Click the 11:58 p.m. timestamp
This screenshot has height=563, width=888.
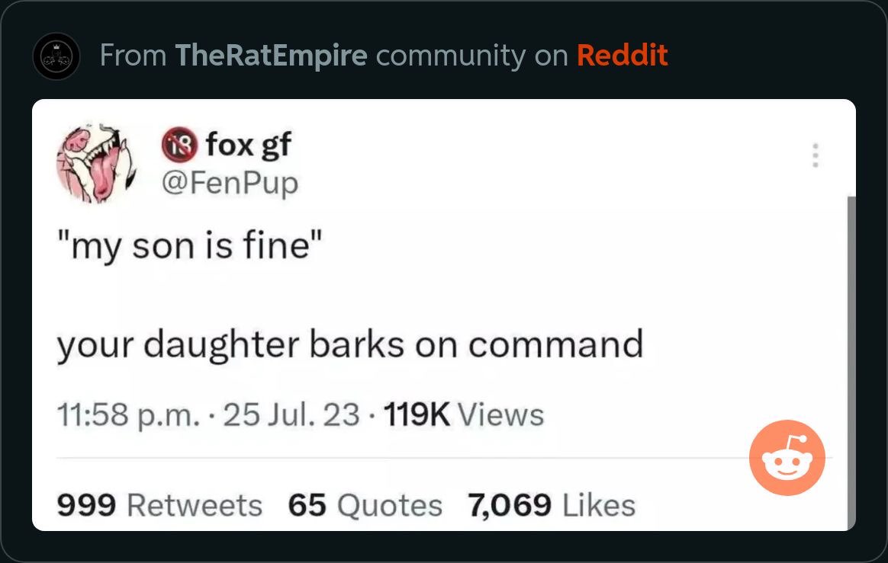pos(128,414)
